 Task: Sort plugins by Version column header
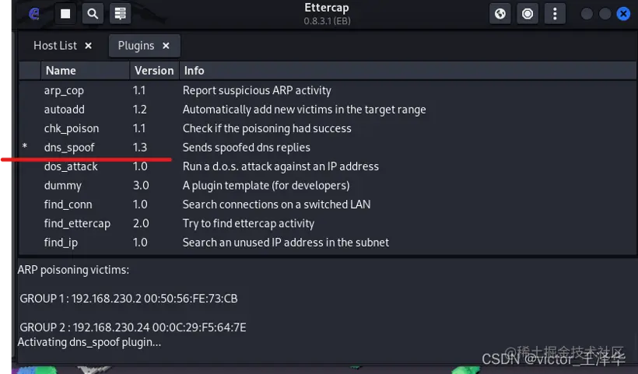pos(154,71)
